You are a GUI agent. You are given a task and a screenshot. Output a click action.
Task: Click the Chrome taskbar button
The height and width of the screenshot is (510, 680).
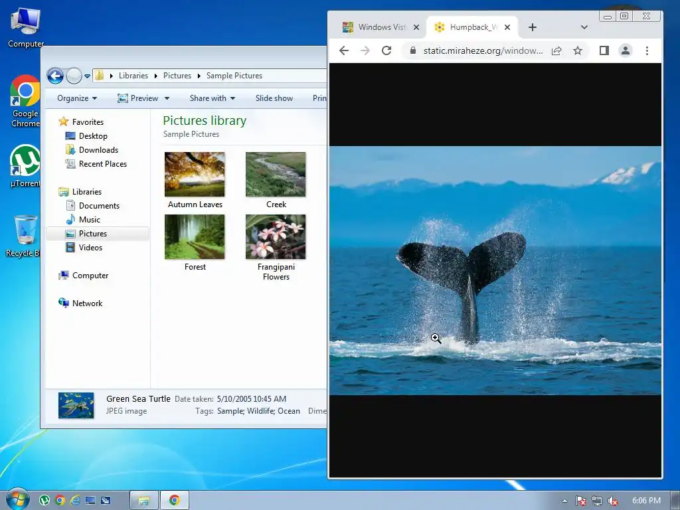click(x=175, y=501)
